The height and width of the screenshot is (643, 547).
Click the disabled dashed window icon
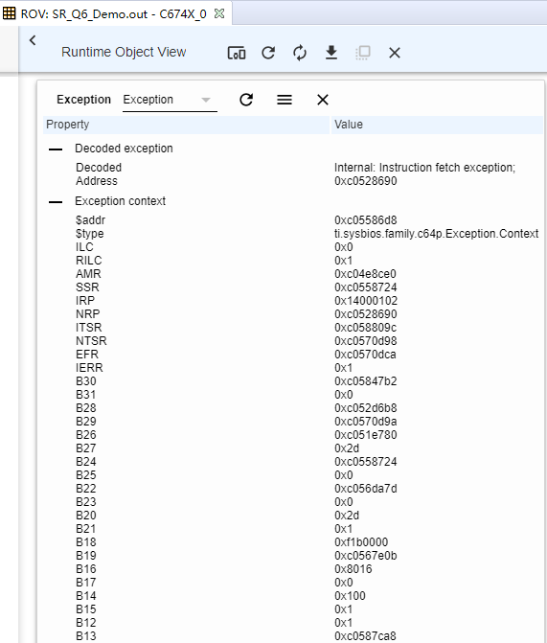click(x=363, y=53)
